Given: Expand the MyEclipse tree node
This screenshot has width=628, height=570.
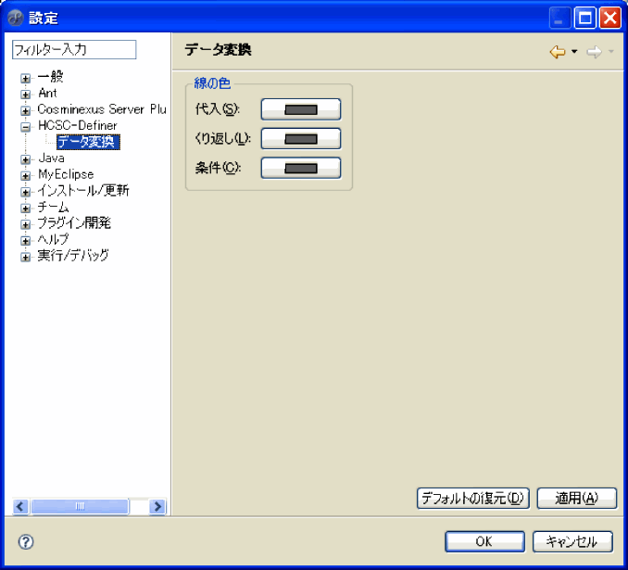Looking at the screenshot, I should pyautogui.click(x=26, y=175).
